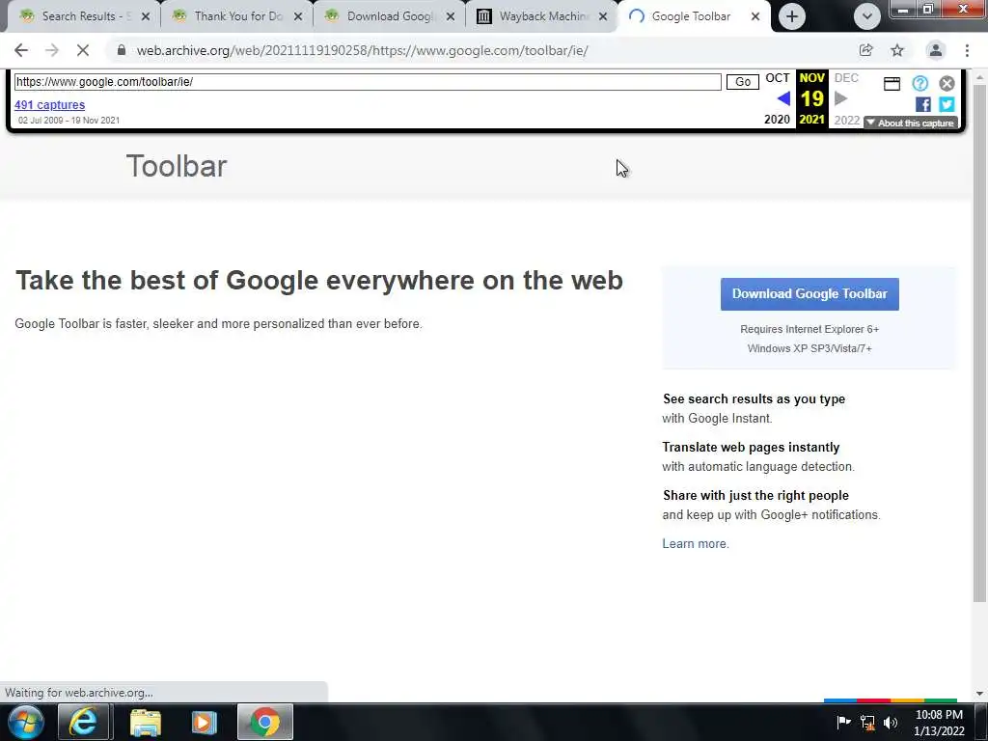Viewport: 988px width, 741px height.
Task: Click the highlighted 19 capture date
Action: [x=812, y=99]
